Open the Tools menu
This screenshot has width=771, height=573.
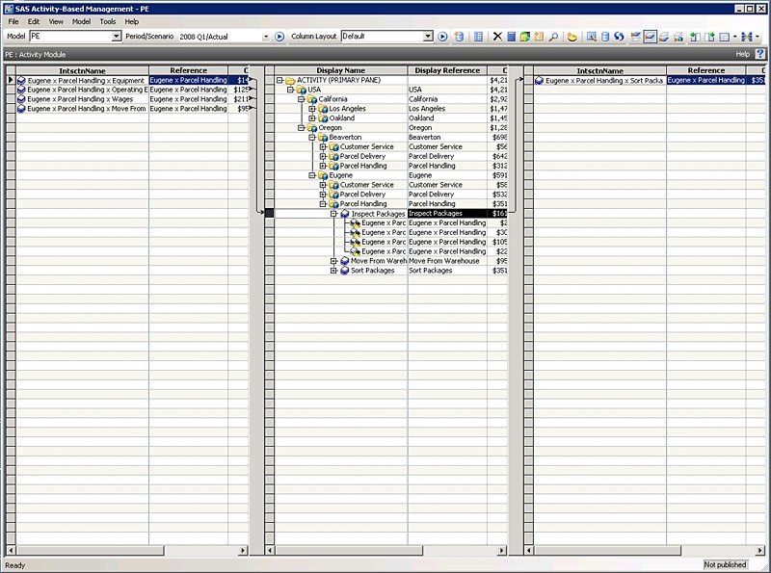(x=108, y=21)
